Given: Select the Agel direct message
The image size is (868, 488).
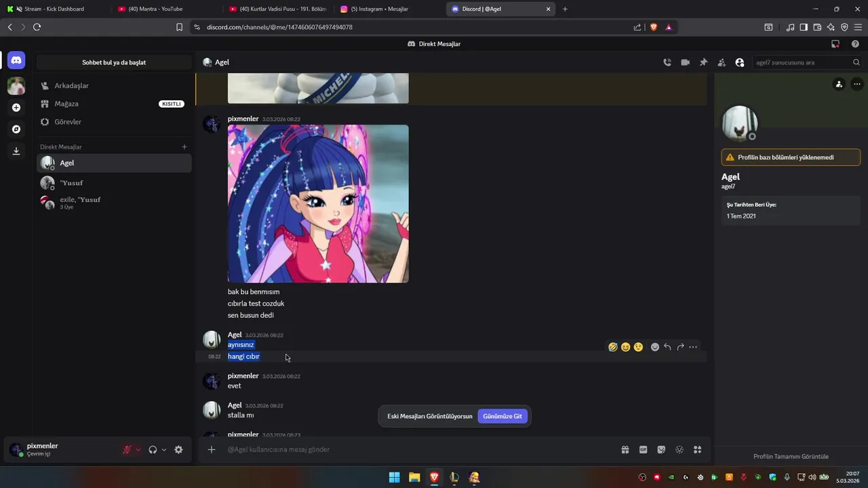Looking at the screenshot, I should pos(114,163).
